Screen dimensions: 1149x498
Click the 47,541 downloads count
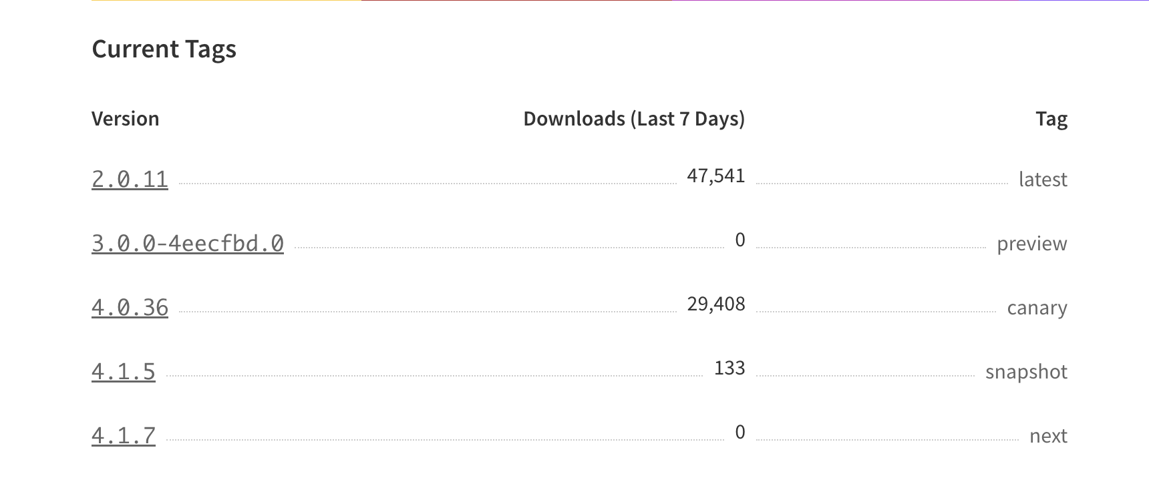(716, 176)
